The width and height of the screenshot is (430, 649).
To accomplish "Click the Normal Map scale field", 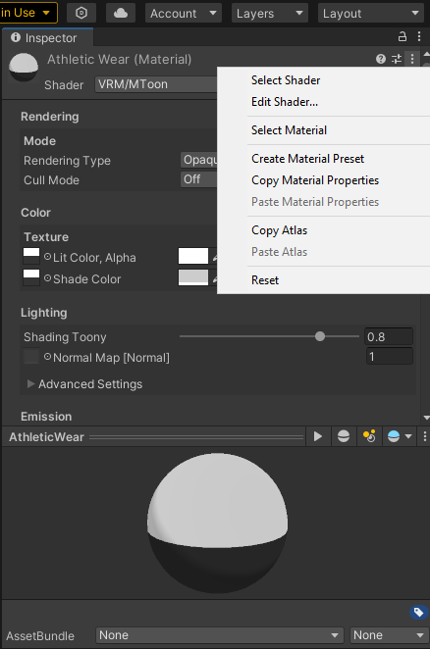I will (x=389, y=357).
